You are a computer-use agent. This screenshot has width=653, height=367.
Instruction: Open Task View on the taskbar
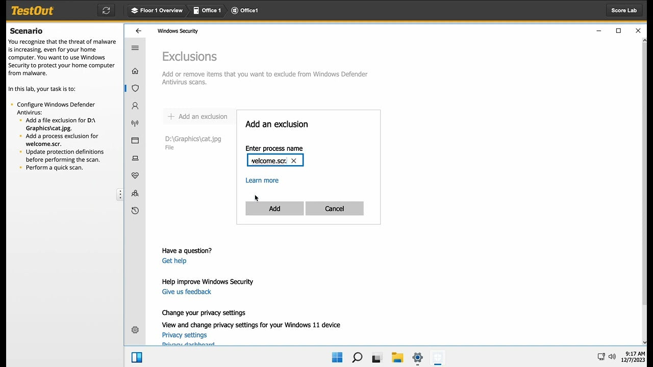[377, 357]
